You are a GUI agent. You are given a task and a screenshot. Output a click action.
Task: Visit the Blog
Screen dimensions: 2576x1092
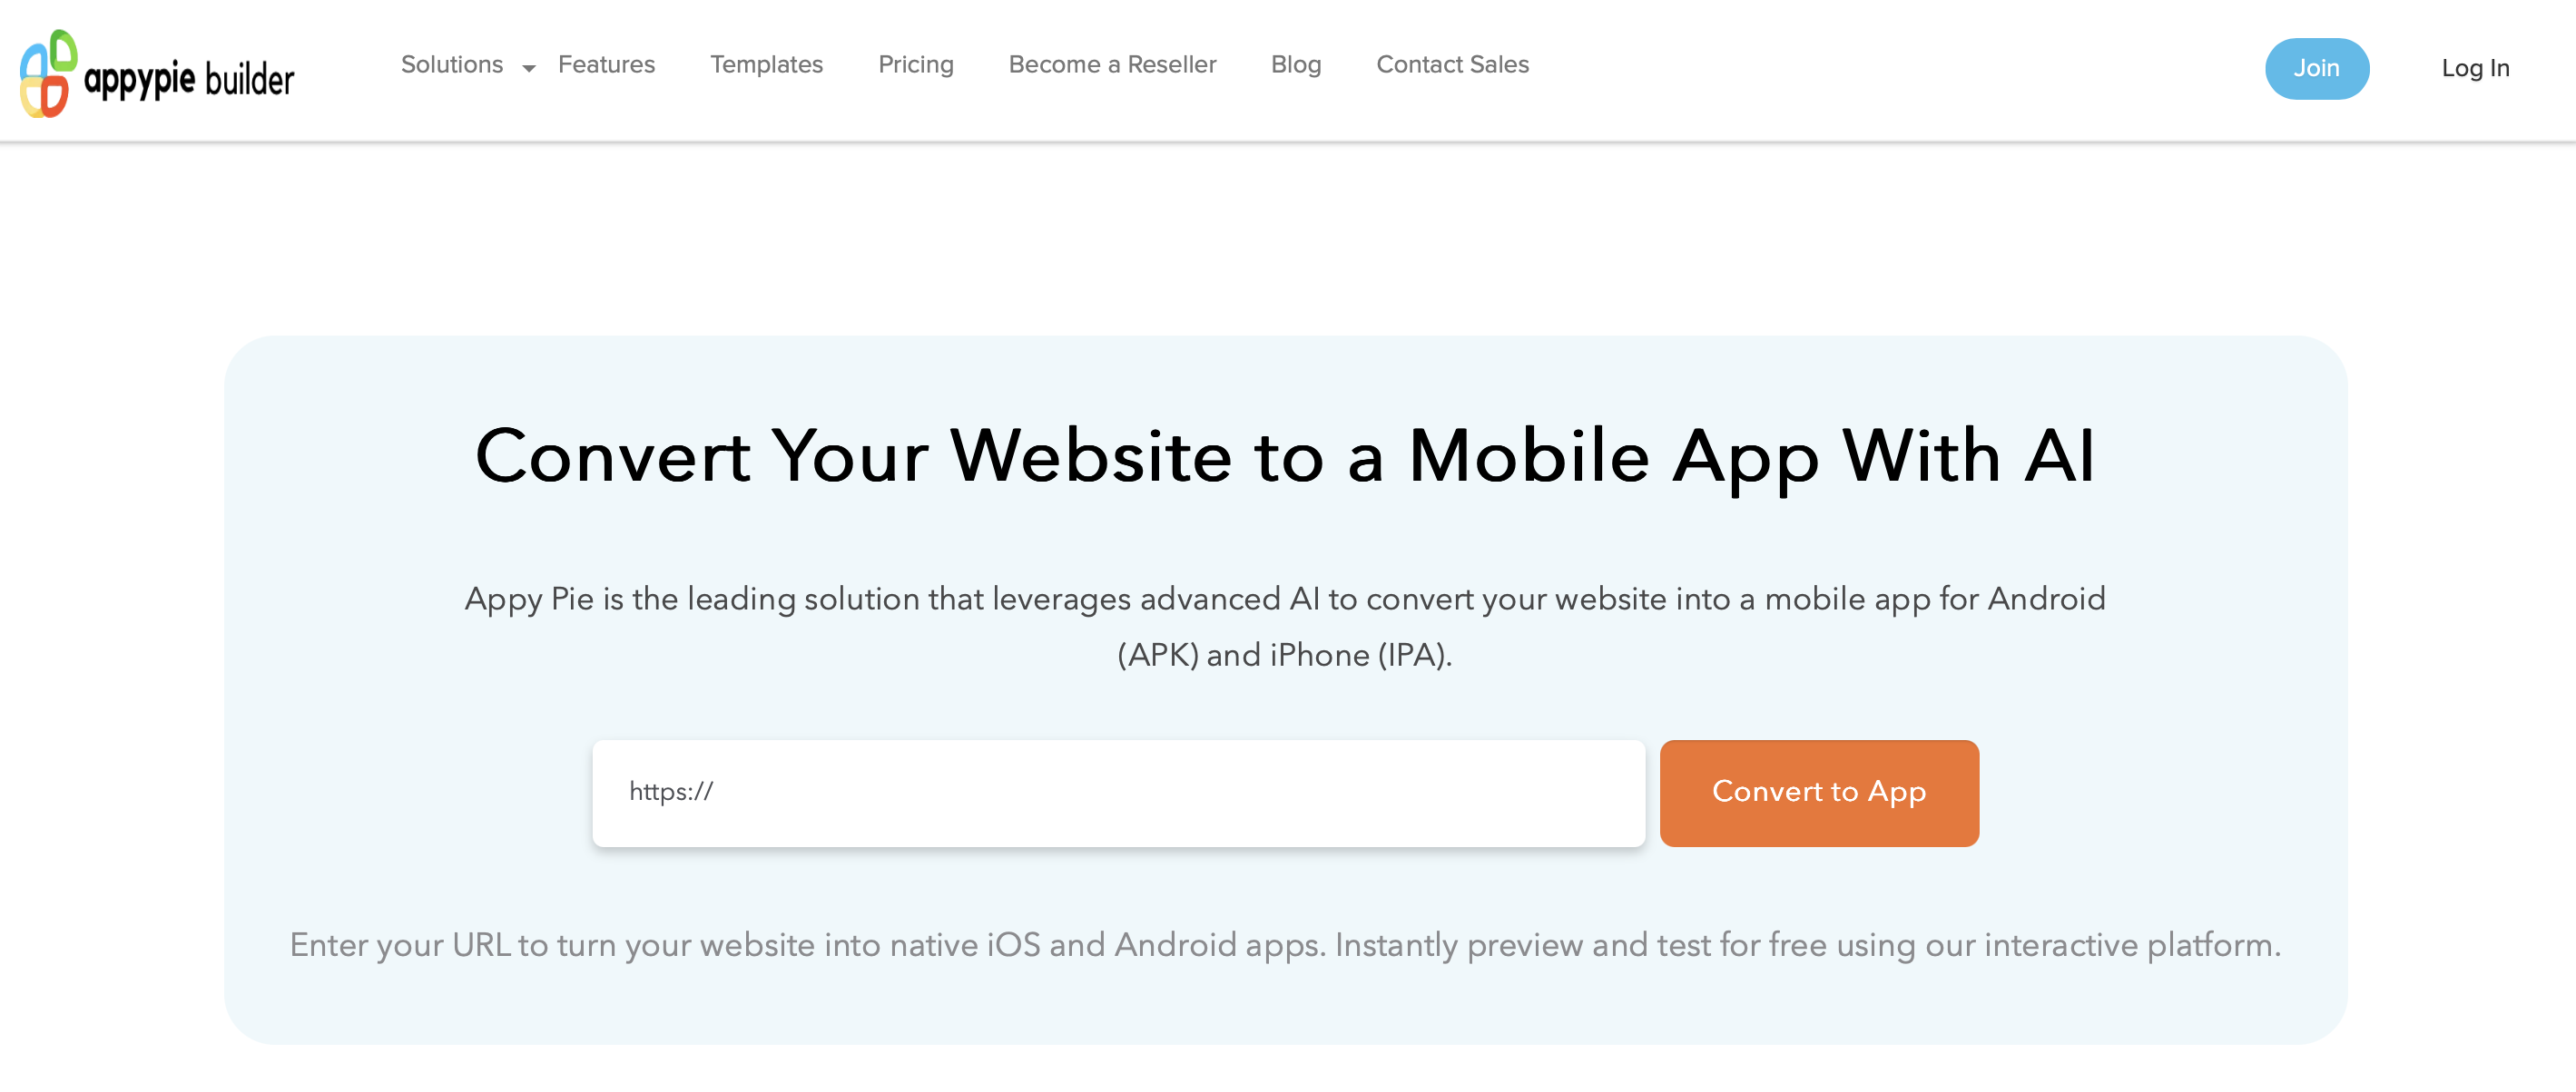point(1295,65)
